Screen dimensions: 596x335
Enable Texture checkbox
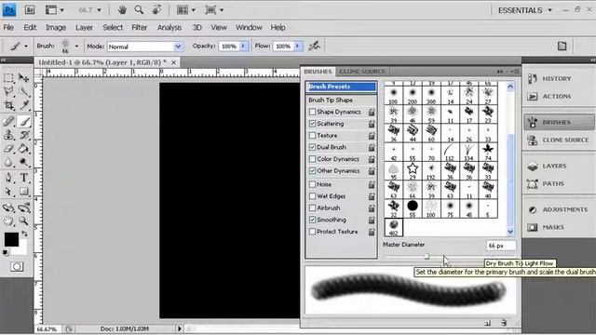(x=313, y=135)
